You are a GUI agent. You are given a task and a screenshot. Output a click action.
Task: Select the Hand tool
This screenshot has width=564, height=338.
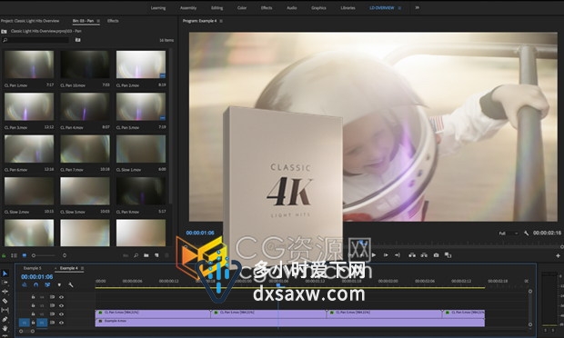[x=5, y=328]
